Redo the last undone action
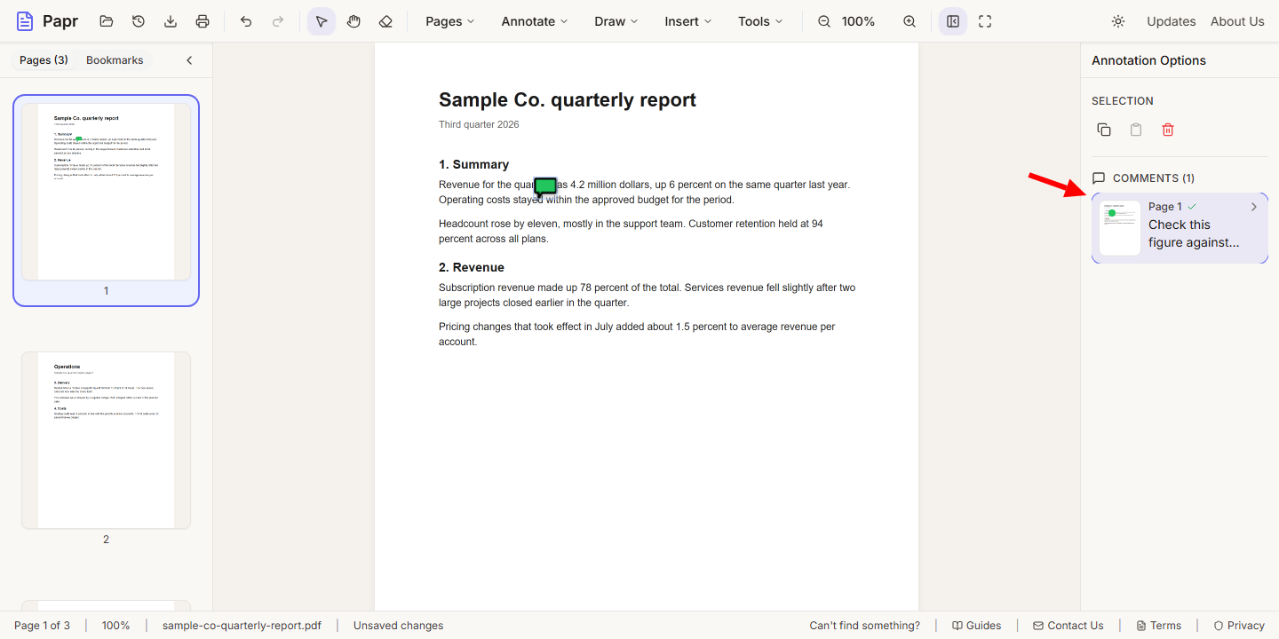Screen dimensions: 1279x639 point(278,21)
